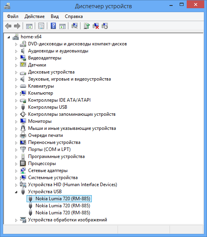
Task: Select Контроллеры запоминающих устройств label
Action: tap(72, 114)
